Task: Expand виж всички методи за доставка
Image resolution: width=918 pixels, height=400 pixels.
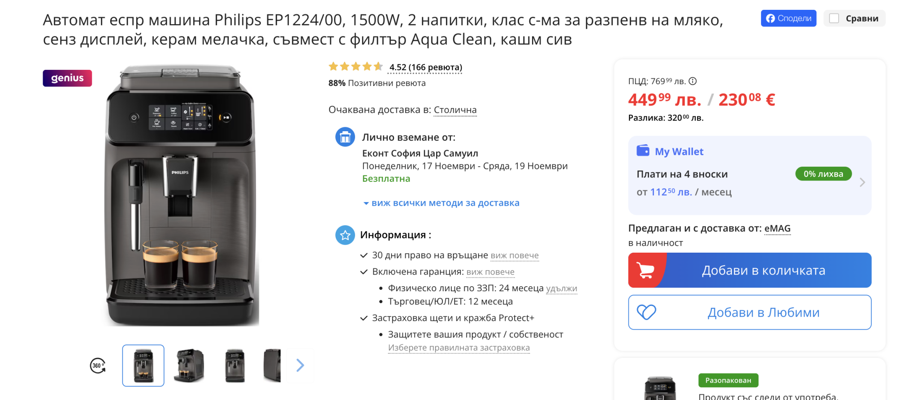Action: click(441, 203)
